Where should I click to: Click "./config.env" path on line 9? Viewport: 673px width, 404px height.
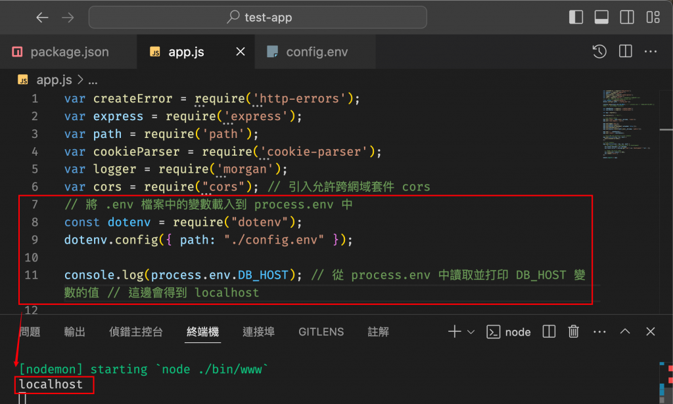274,240
